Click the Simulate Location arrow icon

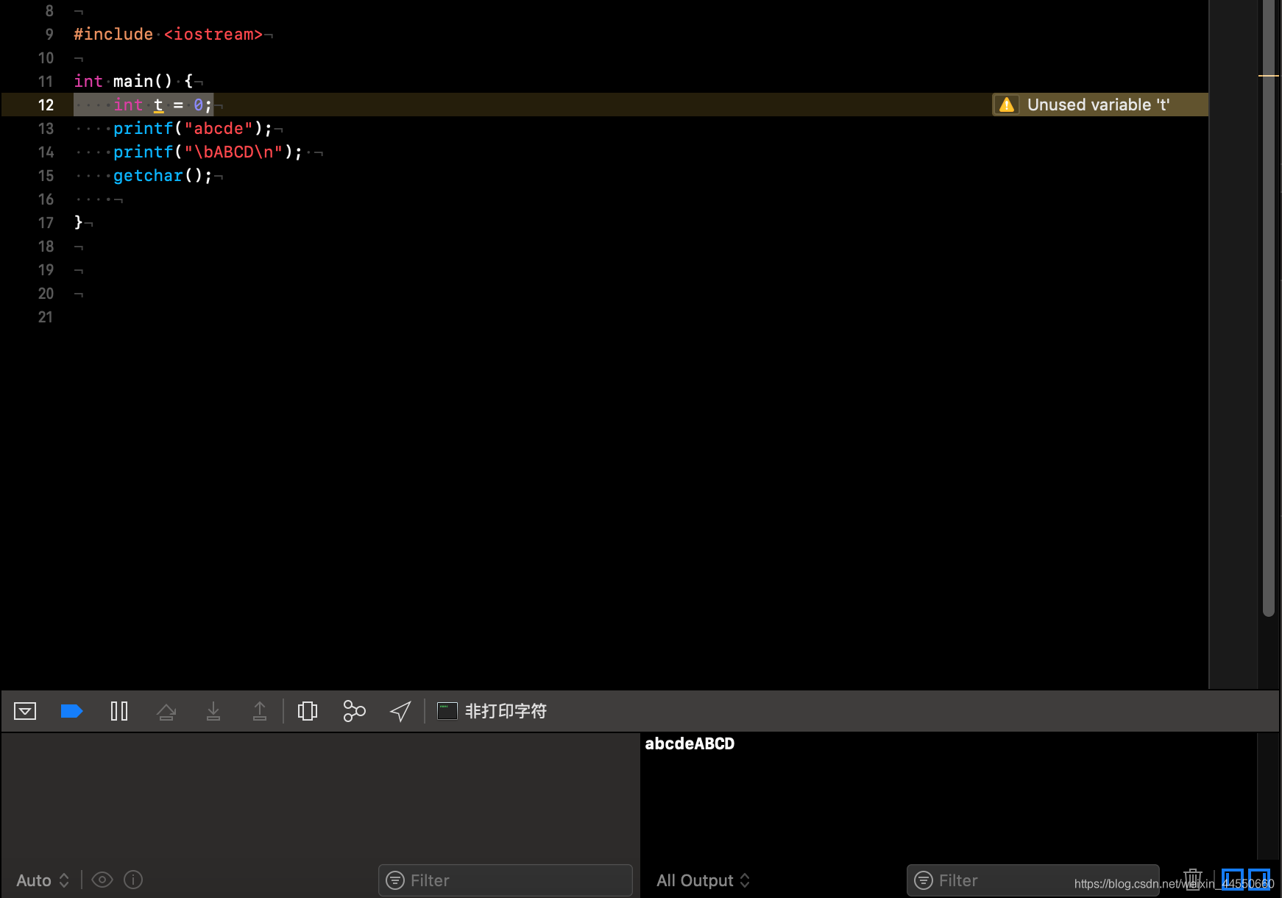[x=400, y=711]
